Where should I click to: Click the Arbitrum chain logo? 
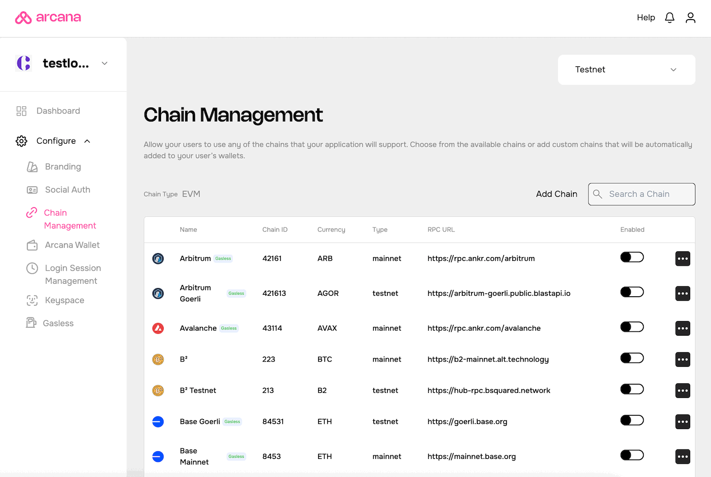click(158, 259)
